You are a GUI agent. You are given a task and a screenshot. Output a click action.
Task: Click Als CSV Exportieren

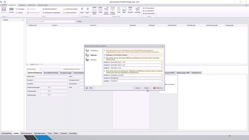click(149, 8)
